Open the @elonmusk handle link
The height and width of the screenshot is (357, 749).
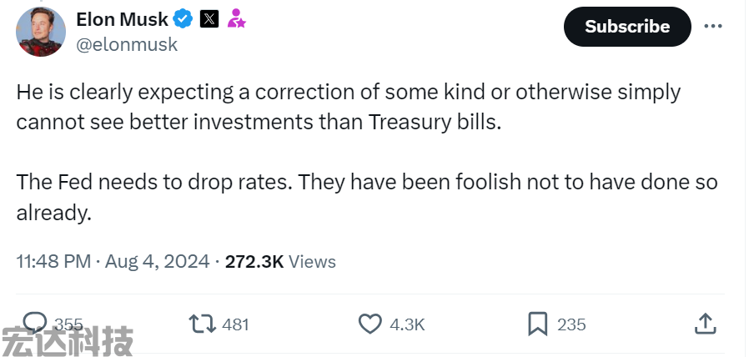(x=127, y=44)
